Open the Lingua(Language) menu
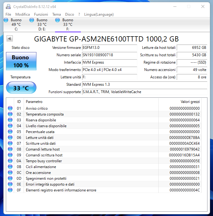 click(99, 14)
